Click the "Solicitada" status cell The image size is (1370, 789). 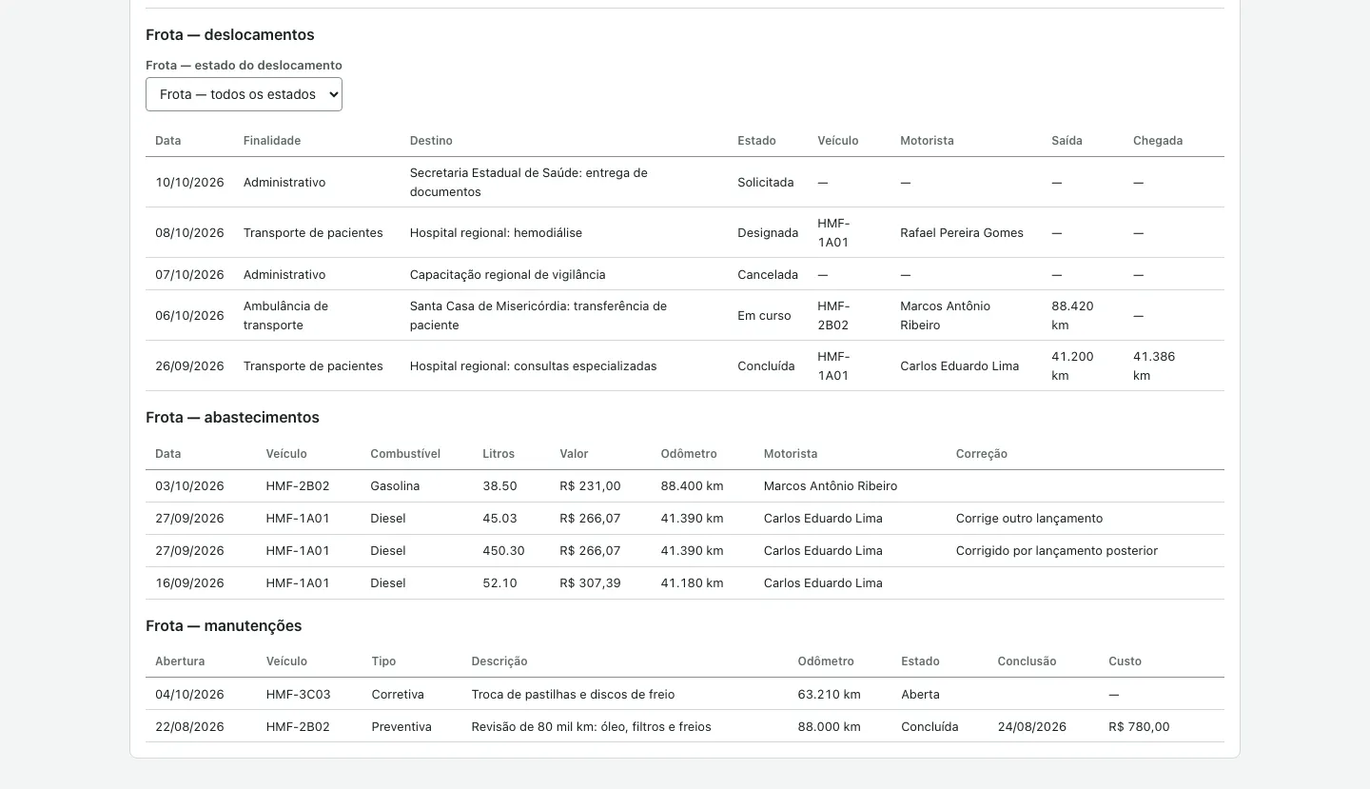click(765, 183)
